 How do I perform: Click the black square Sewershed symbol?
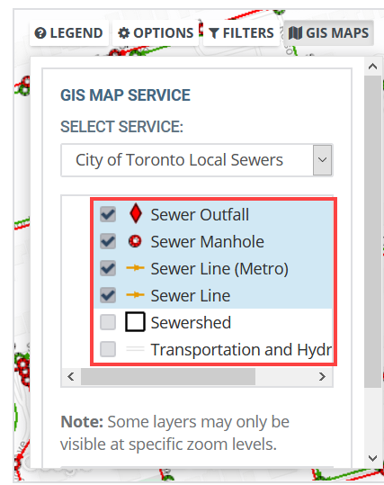[135, 322]
